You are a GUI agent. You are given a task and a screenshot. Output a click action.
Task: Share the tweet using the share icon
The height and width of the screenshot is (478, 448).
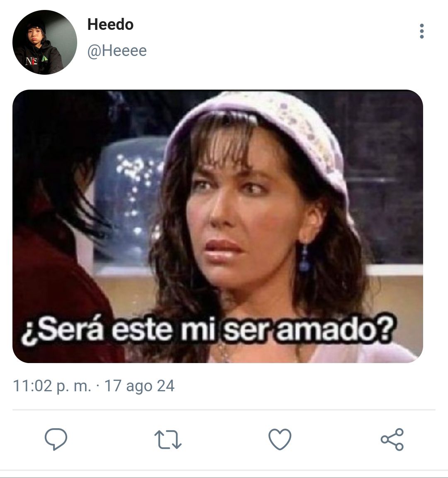[392, 439]
